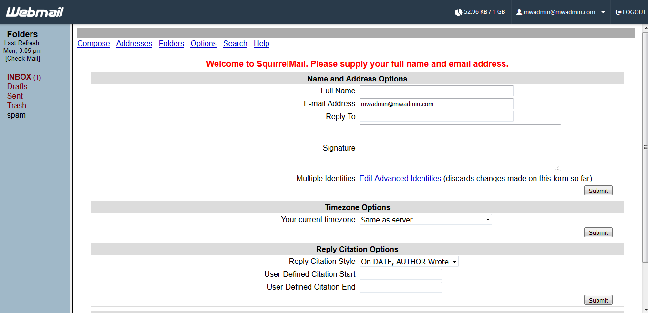
Task: Click the Webmail logo
Action: (x=34, y=12)
